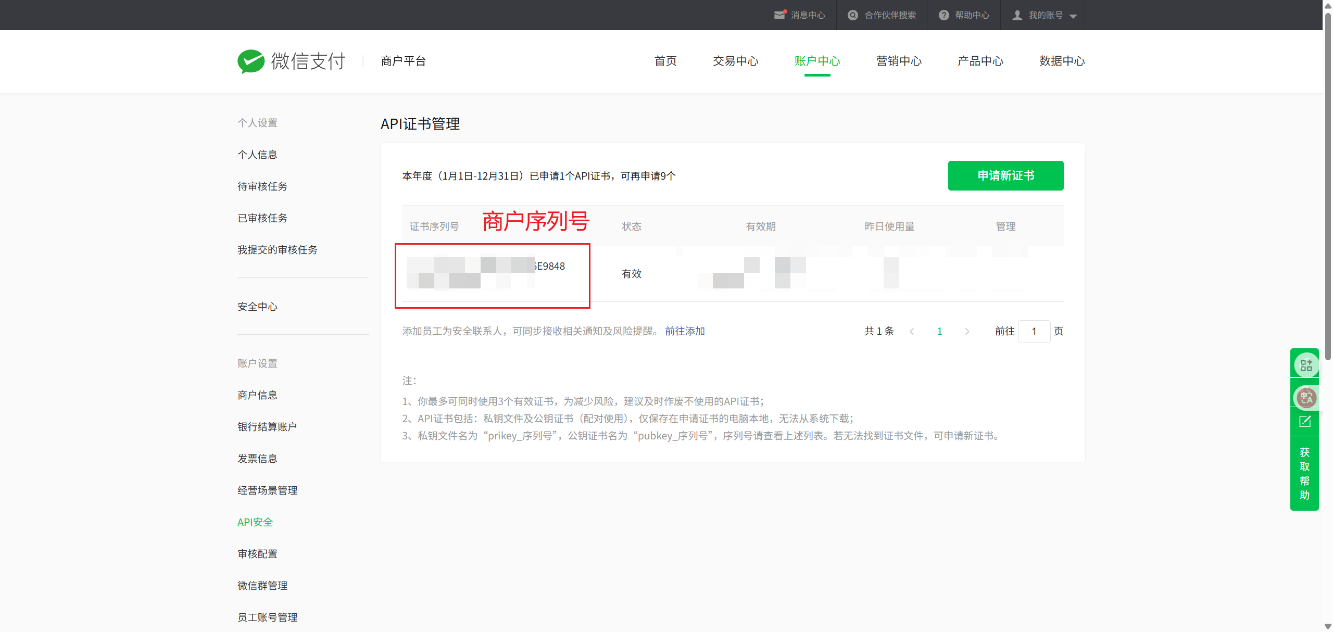1333x632 pixels.
Task: Select 安全中心 in the sidebar
Action: tap(257, 307)
